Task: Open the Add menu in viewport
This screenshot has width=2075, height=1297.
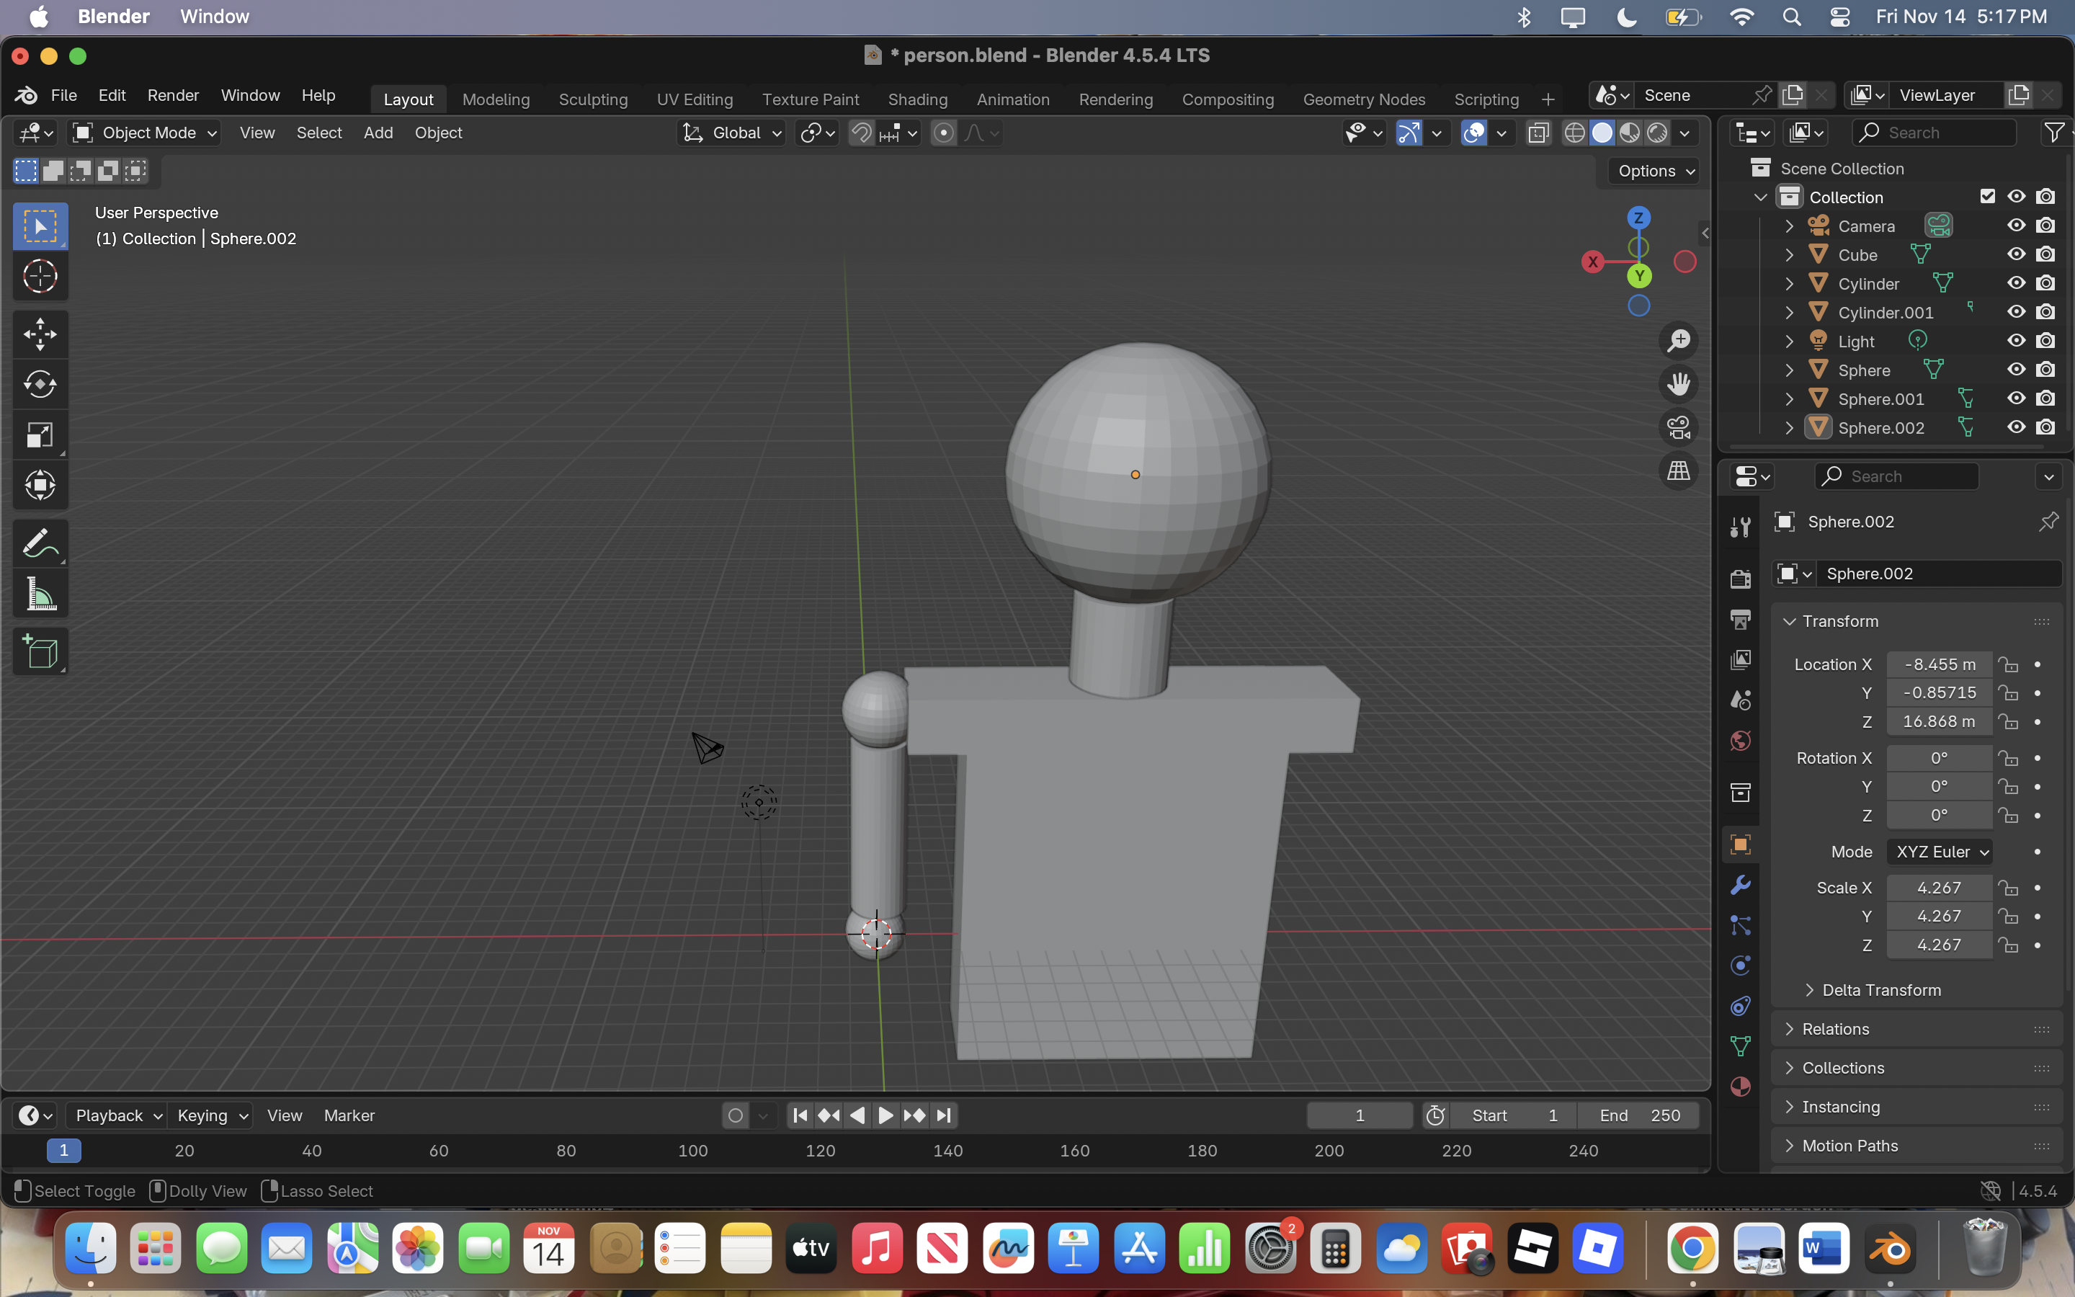Action: [x=378, y=133]
